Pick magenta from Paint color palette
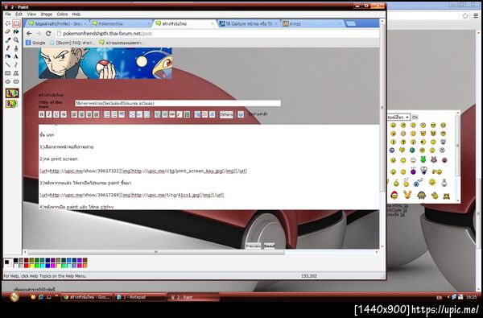 coord(53,266)
